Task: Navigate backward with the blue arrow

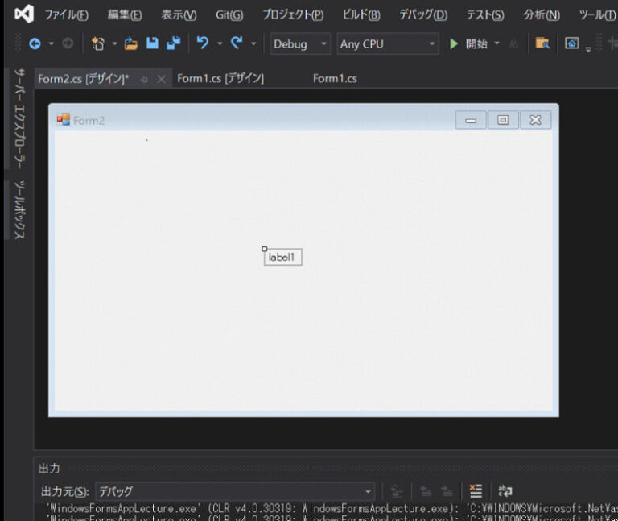Action: (35, 43)
